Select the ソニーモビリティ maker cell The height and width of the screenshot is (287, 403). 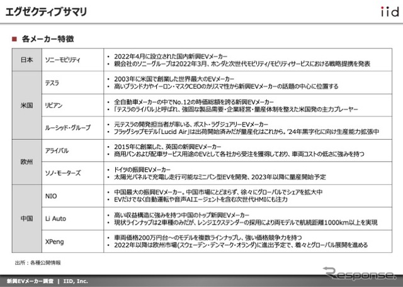pyautogui.click(x=73, y=60)
